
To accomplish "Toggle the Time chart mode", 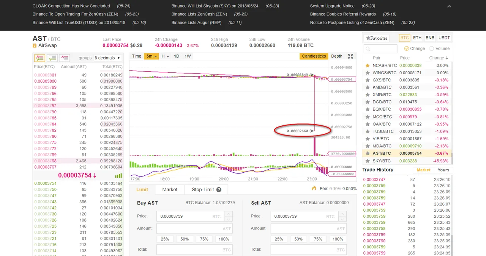I will point(137,56).
